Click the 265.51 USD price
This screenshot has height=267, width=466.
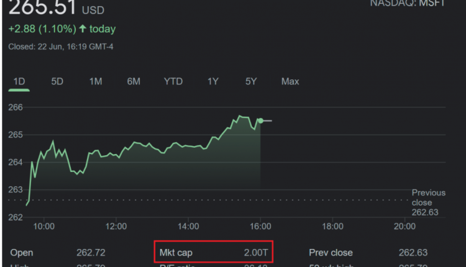42,7
